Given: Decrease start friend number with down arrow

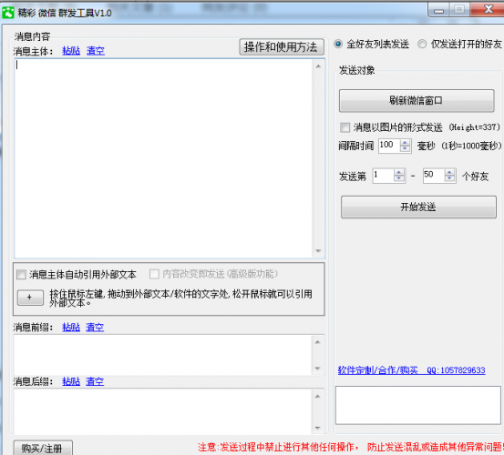Looking at the screenshot, I should point(399,179).
